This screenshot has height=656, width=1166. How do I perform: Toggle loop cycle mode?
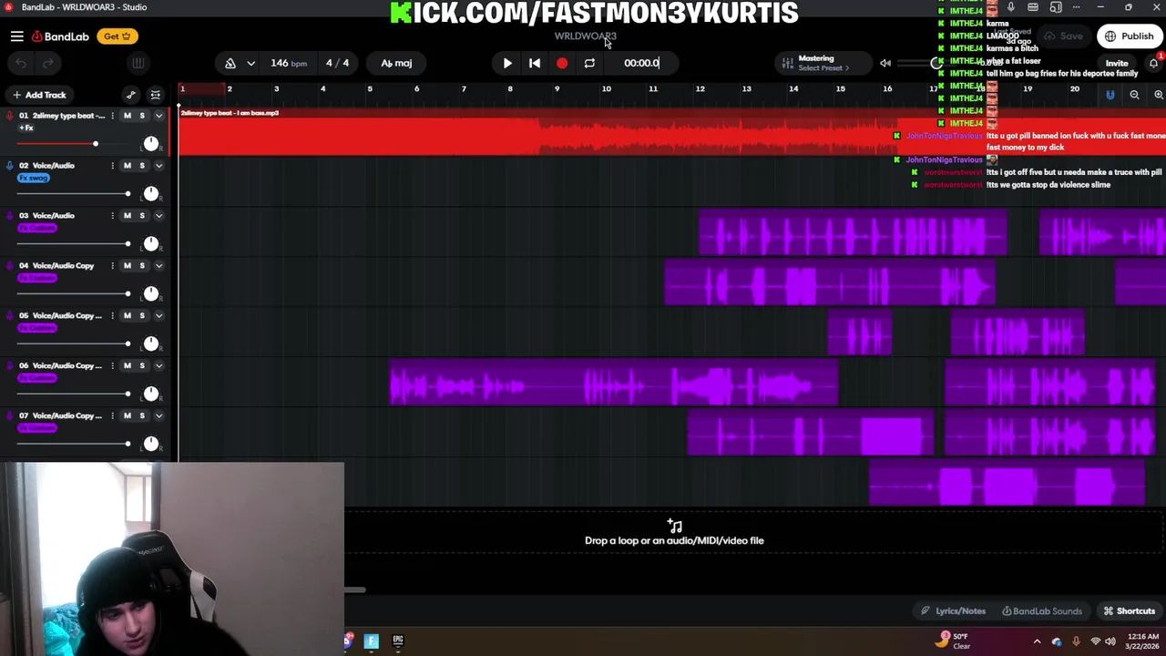pyautogui.click(x=589, y=63)
